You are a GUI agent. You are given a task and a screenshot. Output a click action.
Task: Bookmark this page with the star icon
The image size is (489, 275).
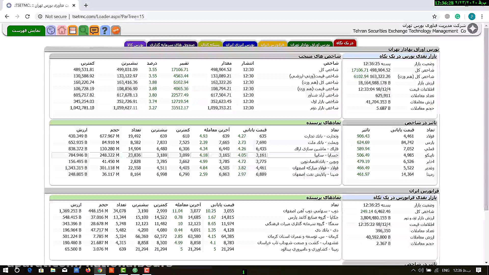pyautogui.click(x=434, y=17)
